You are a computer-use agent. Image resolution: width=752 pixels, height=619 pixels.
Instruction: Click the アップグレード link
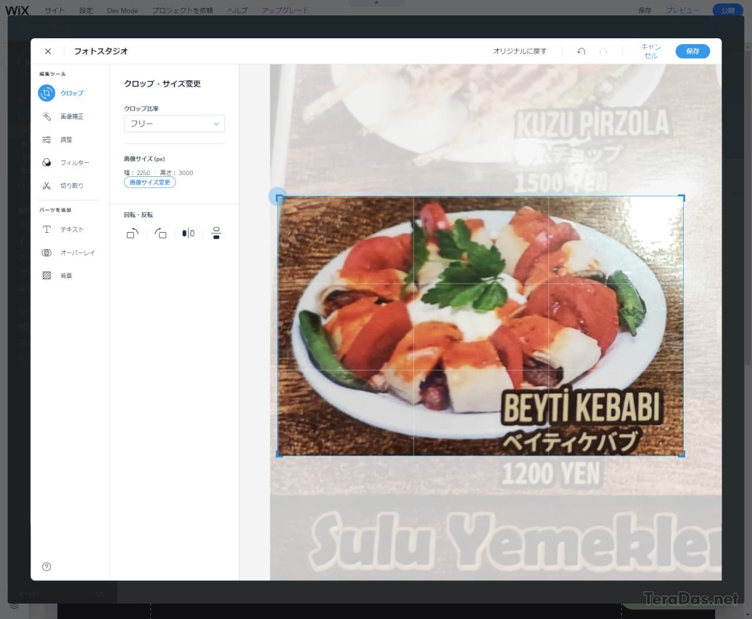tap(285, 11)
